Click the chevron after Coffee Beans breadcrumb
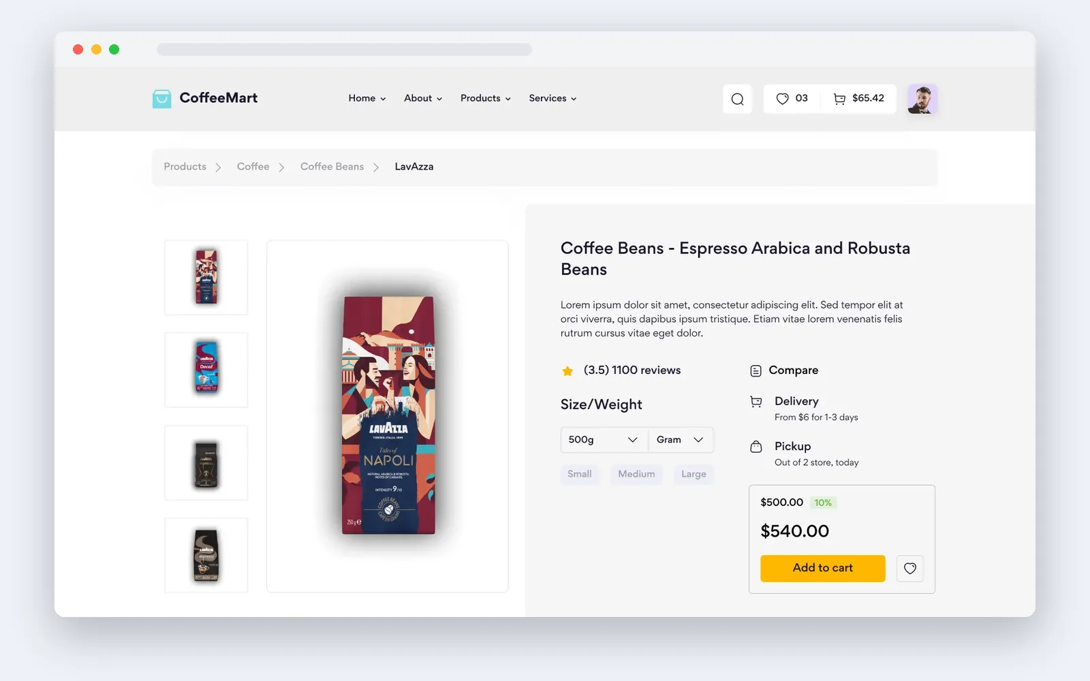This screenshot has height=681, width=1090. [376, 167]
